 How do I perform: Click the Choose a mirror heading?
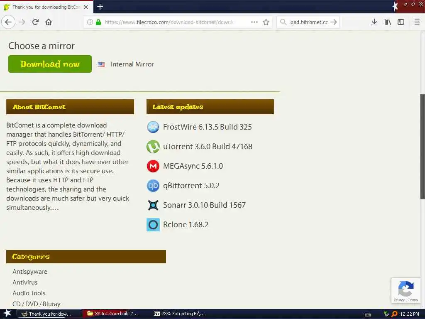coord(42,46)
